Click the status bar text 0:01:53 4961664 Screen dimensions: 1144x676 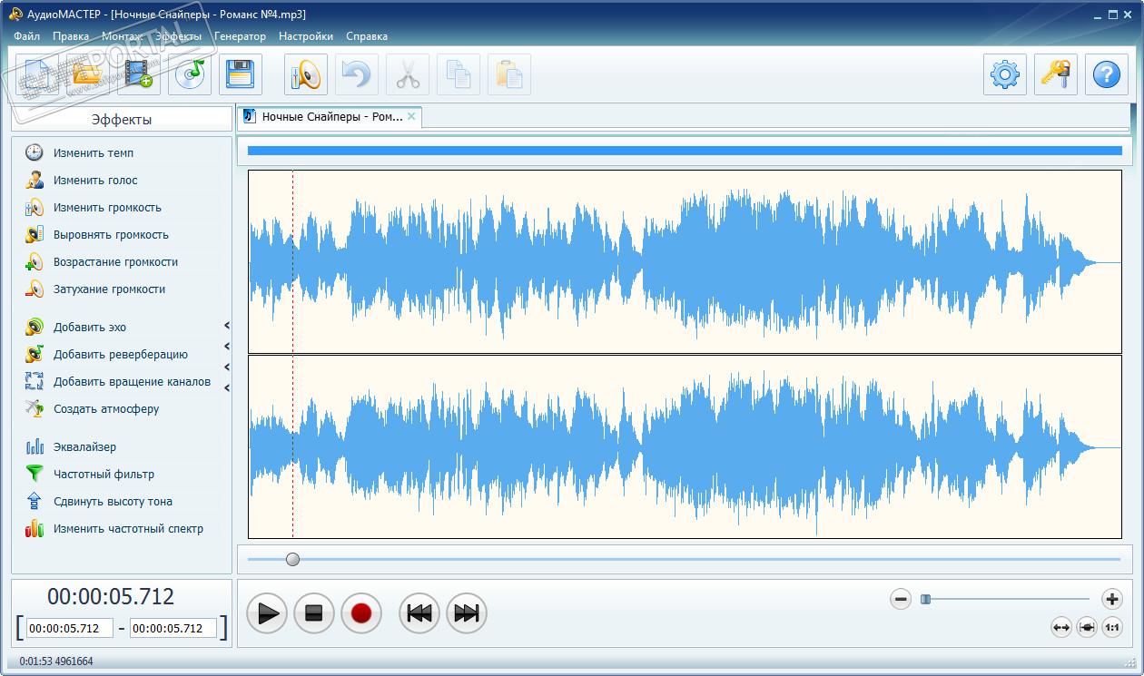pos(56,661)
